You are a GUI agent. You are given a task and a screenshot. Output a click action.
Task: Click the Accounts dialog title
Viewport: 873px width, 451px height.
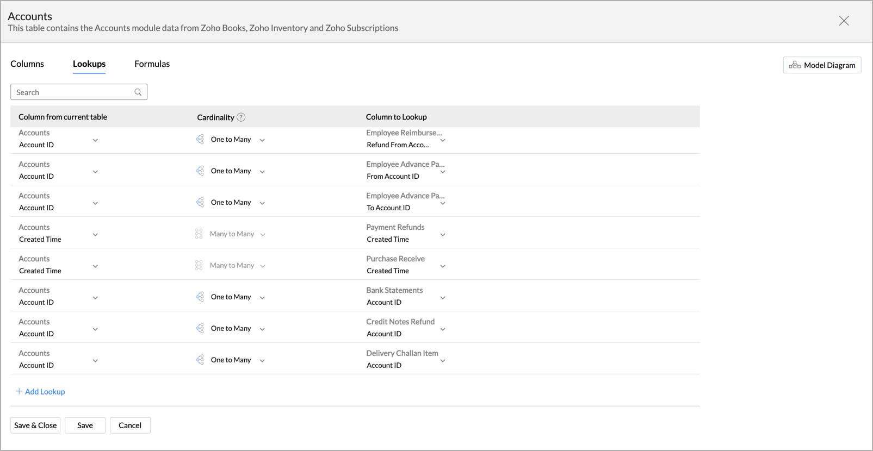(x=30, y=16)
